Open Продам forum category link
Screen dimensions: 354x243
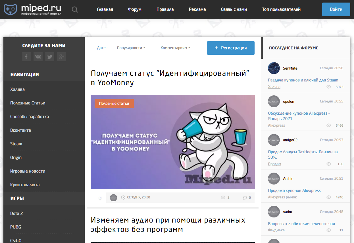[x=274, y=164]
